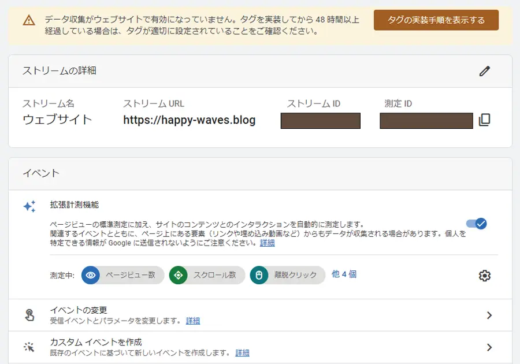Click the teal mouse outbound click icon
520x364 pixels.
(259, 276)
